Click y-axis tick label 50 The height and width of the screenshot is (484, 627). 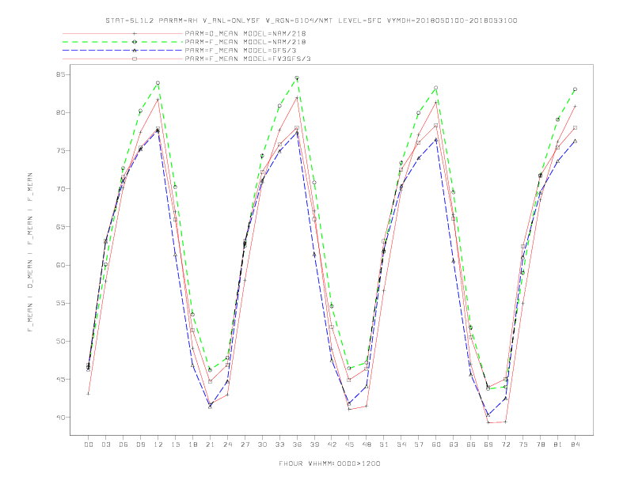click(x=60, y=341)
